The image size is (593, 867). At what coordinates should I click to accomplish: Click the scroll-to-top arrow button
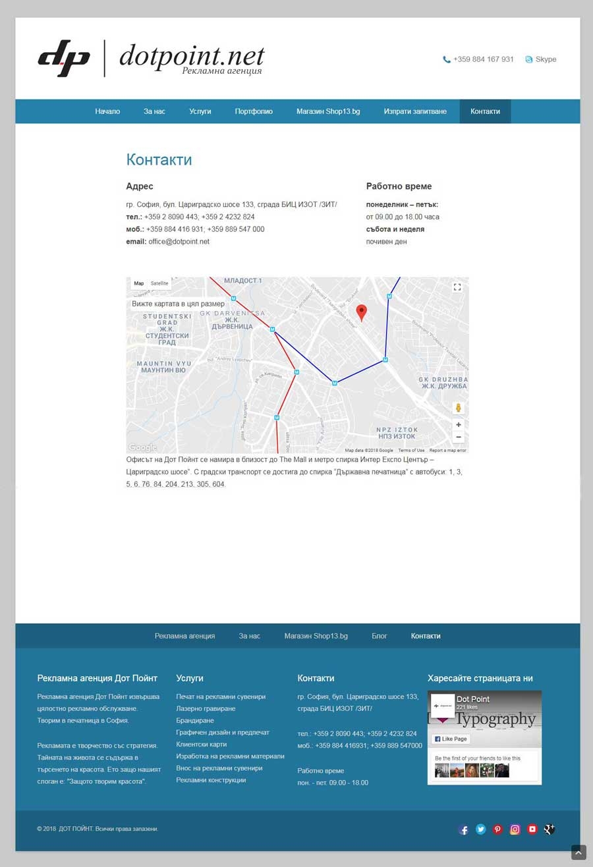tap(578, 852)
